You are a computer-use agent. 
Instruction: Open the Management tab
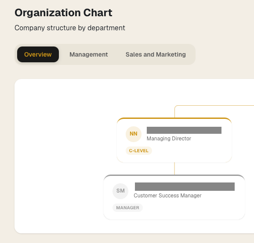89,54
